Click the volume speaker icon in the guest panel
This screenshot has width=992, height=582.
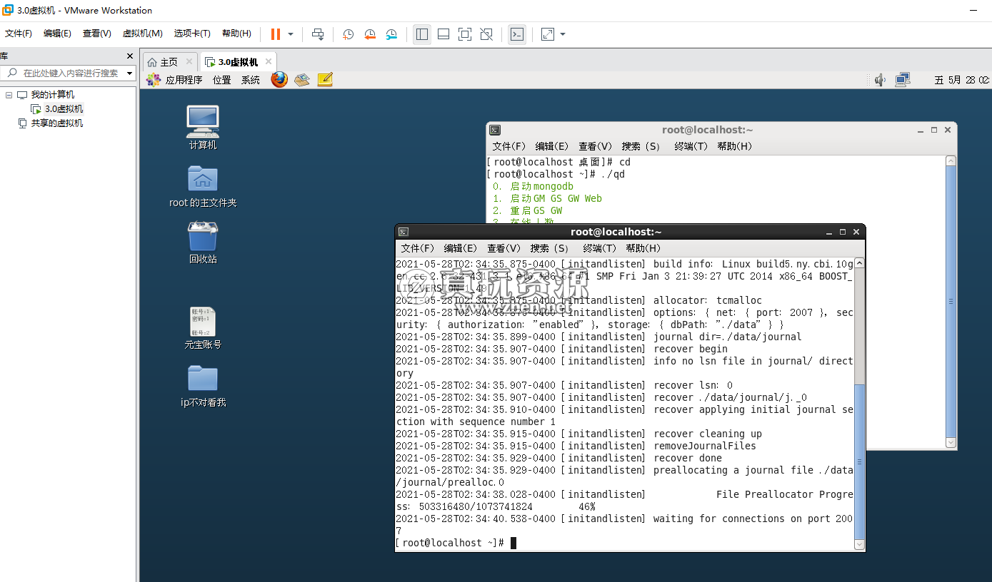(x=881, y=80)
